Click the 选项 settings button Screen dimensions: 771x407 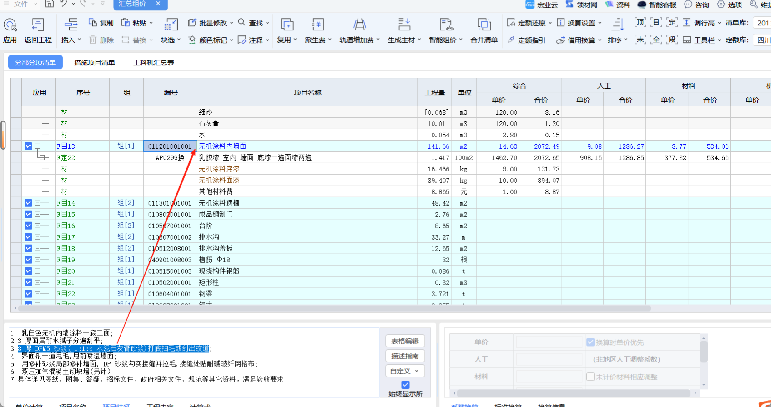729,5
